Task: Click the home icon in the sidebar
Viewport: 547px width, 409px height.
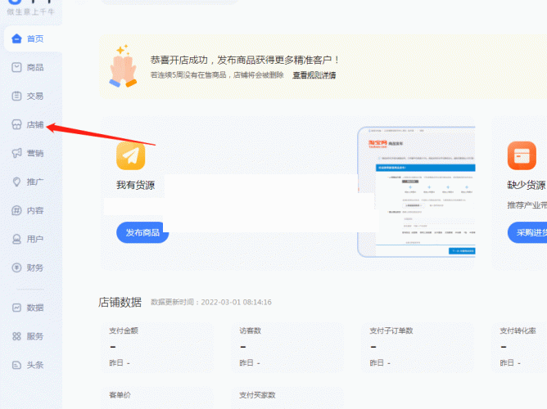Action: [16, 38]
